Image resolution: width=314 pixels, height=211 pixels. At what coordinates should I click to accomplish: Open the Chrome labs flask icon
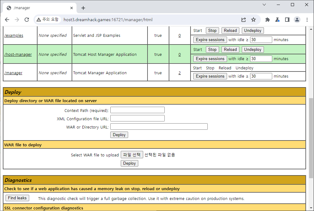pos(277,20)
